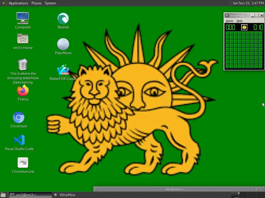The image size is (265, 198).
Task: Launch the Pale Moon browser icon
Action: tap(63, 44)
